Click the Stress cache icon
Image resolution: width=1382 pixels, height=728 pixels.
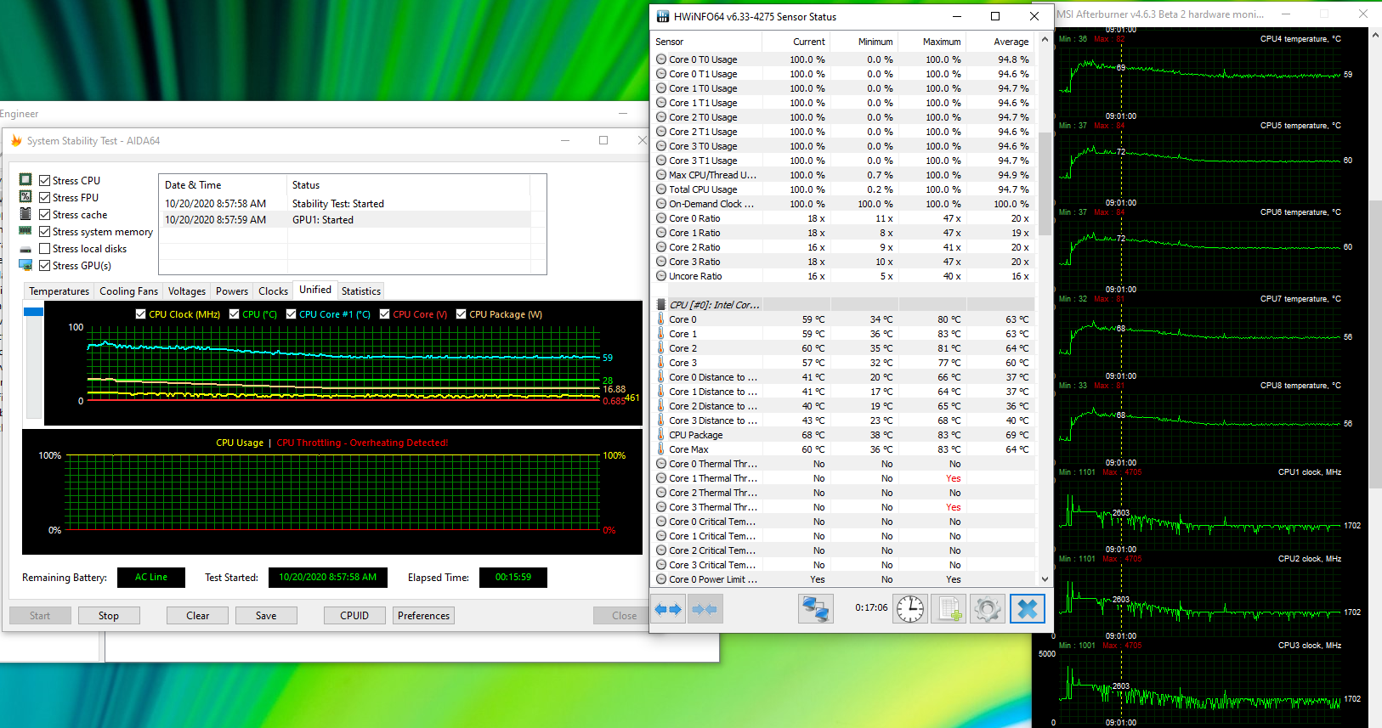coord(25,214)
